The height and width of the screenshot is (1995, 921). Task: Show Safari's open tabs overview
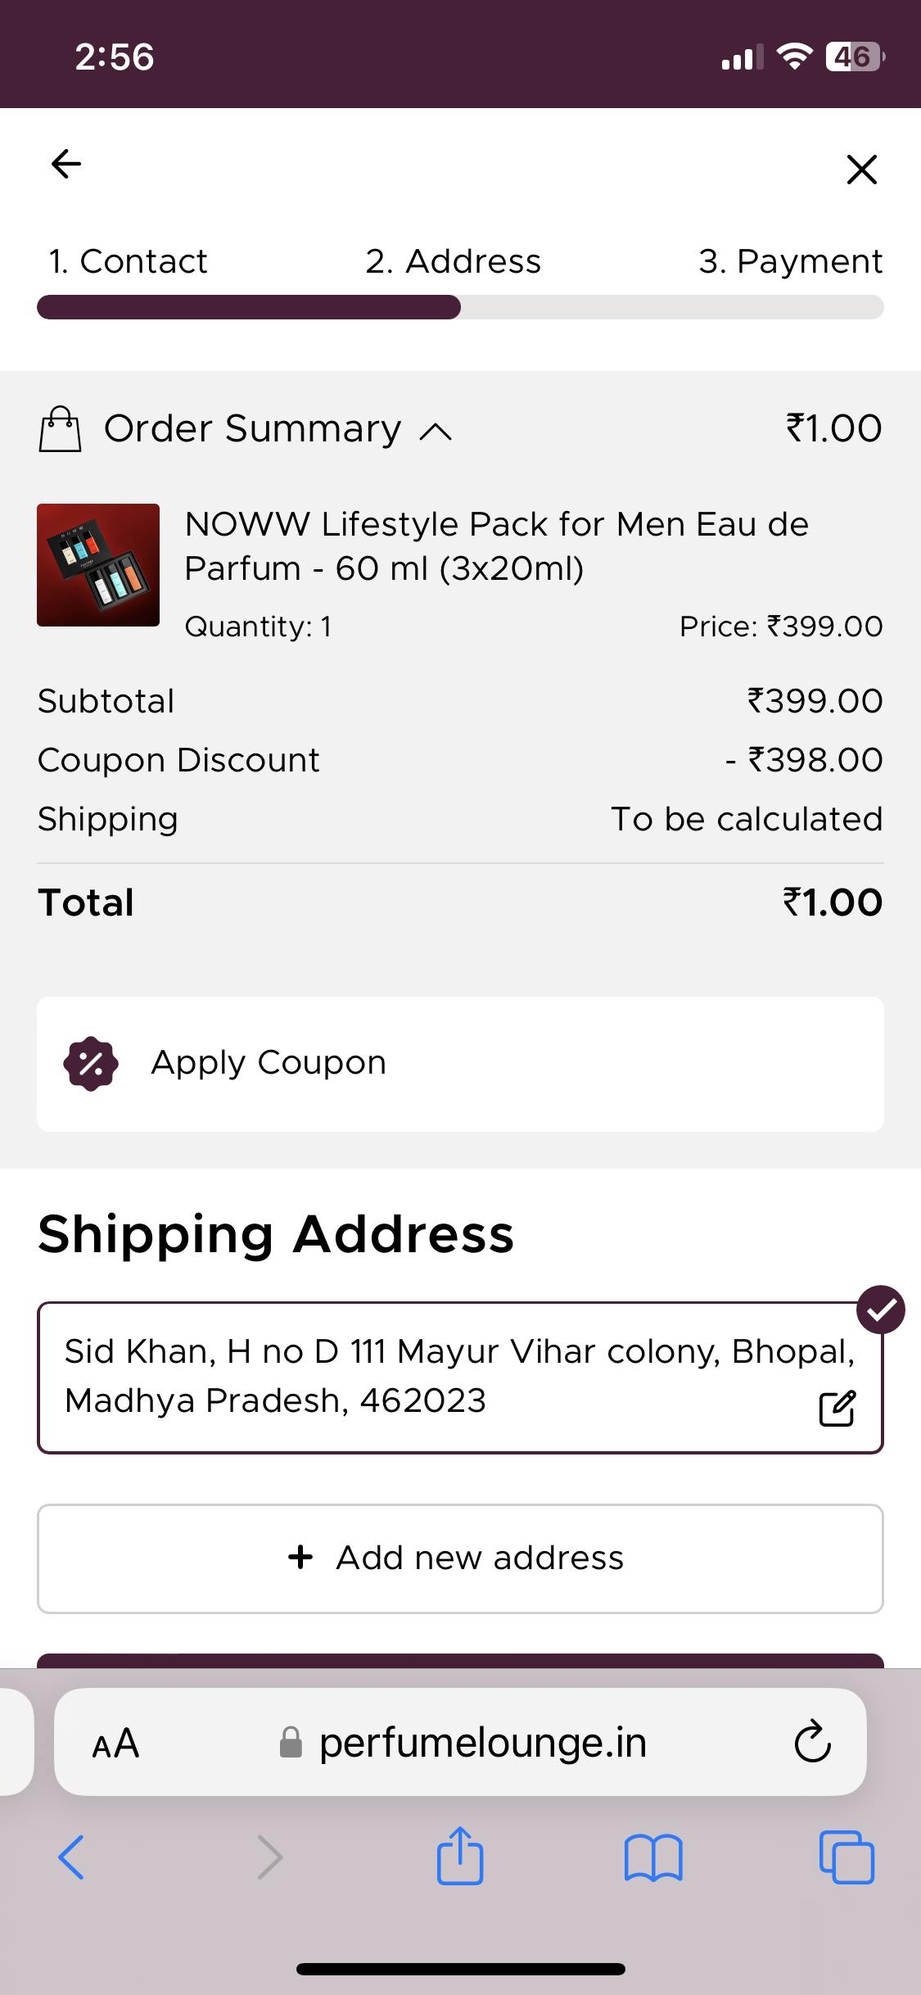847,1857
